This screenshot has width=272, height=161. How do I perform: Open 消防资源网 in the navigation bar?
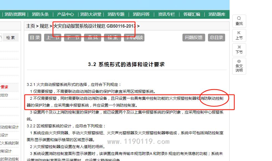coord(15,14)
